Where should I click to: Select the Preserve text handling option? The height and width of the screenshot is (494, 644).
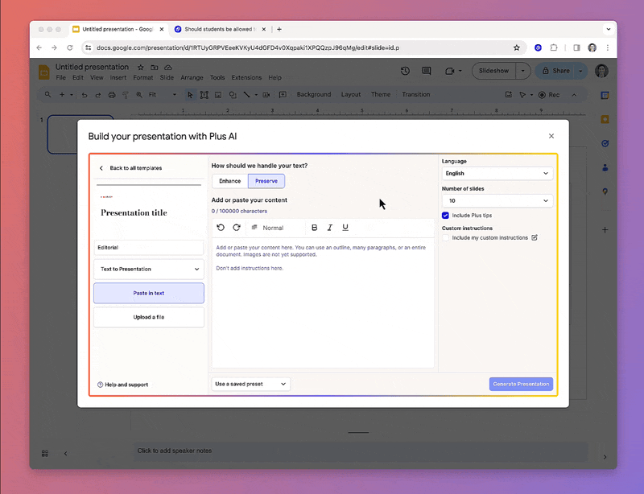pyautogui.click(x=266, y=181)
